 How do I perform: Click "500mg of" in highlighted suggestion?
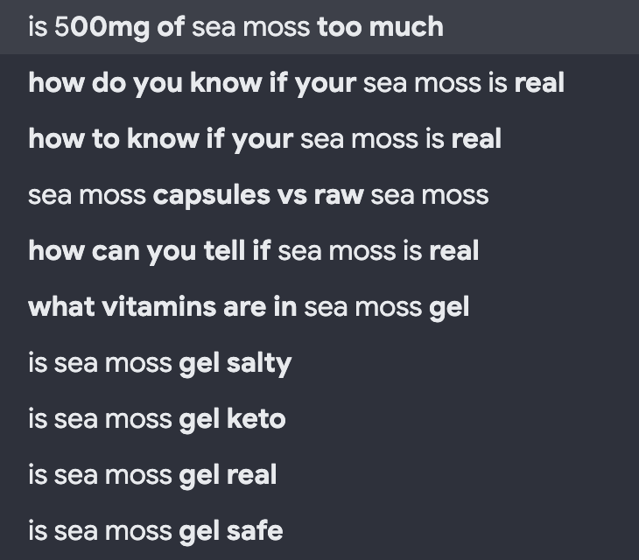pyautogui.click(x=119, y=28)
